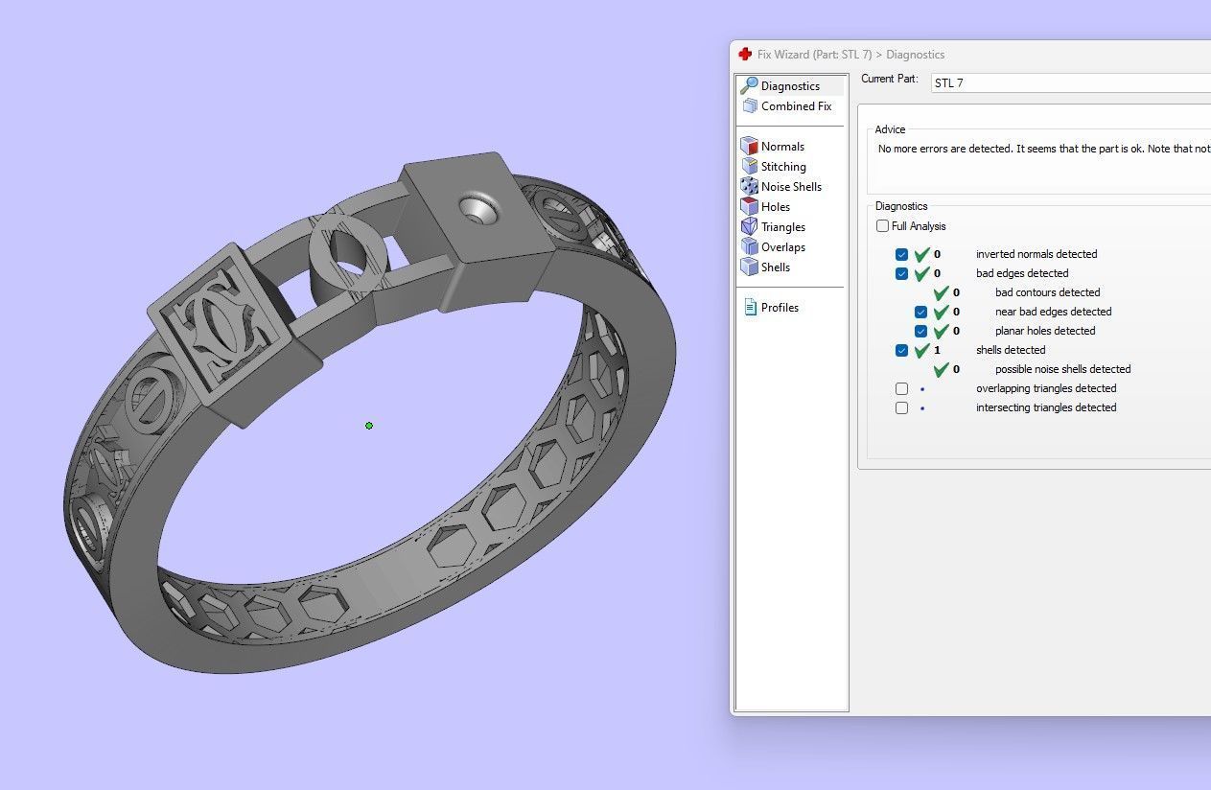Image resolution: width=1211 pixels, height=790 pixels.
Task: Open the Holes fix icon
Action: coord(749,207)
